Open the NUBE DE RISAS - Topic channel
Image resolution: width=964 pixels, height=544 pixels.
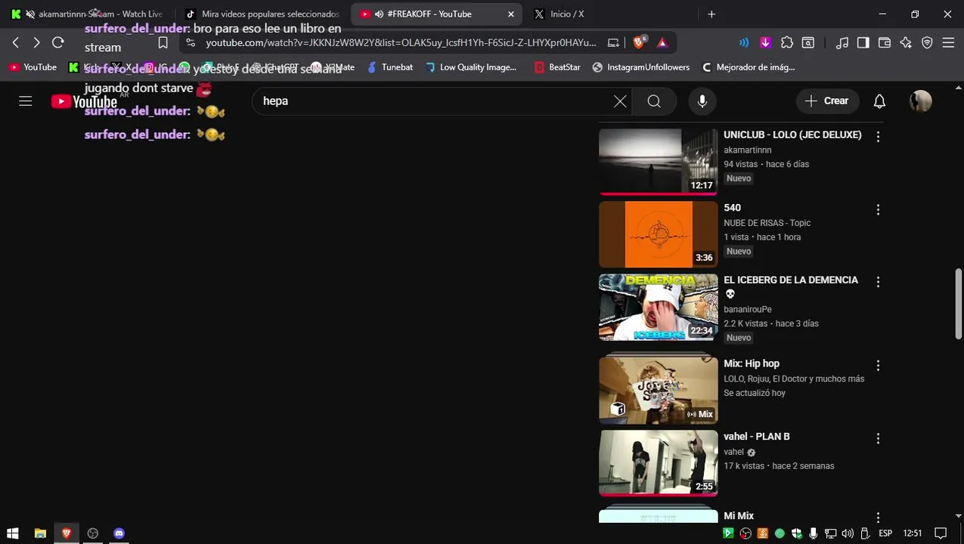(x=767, y=223)
